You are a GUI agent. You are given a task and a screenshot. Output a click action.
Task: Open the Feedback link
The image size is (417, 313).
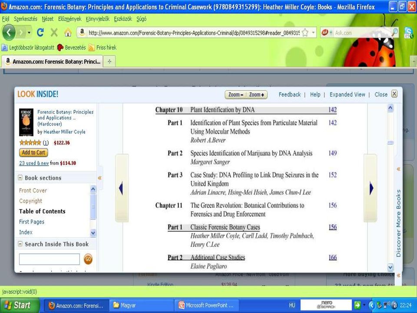coord(290,94)
